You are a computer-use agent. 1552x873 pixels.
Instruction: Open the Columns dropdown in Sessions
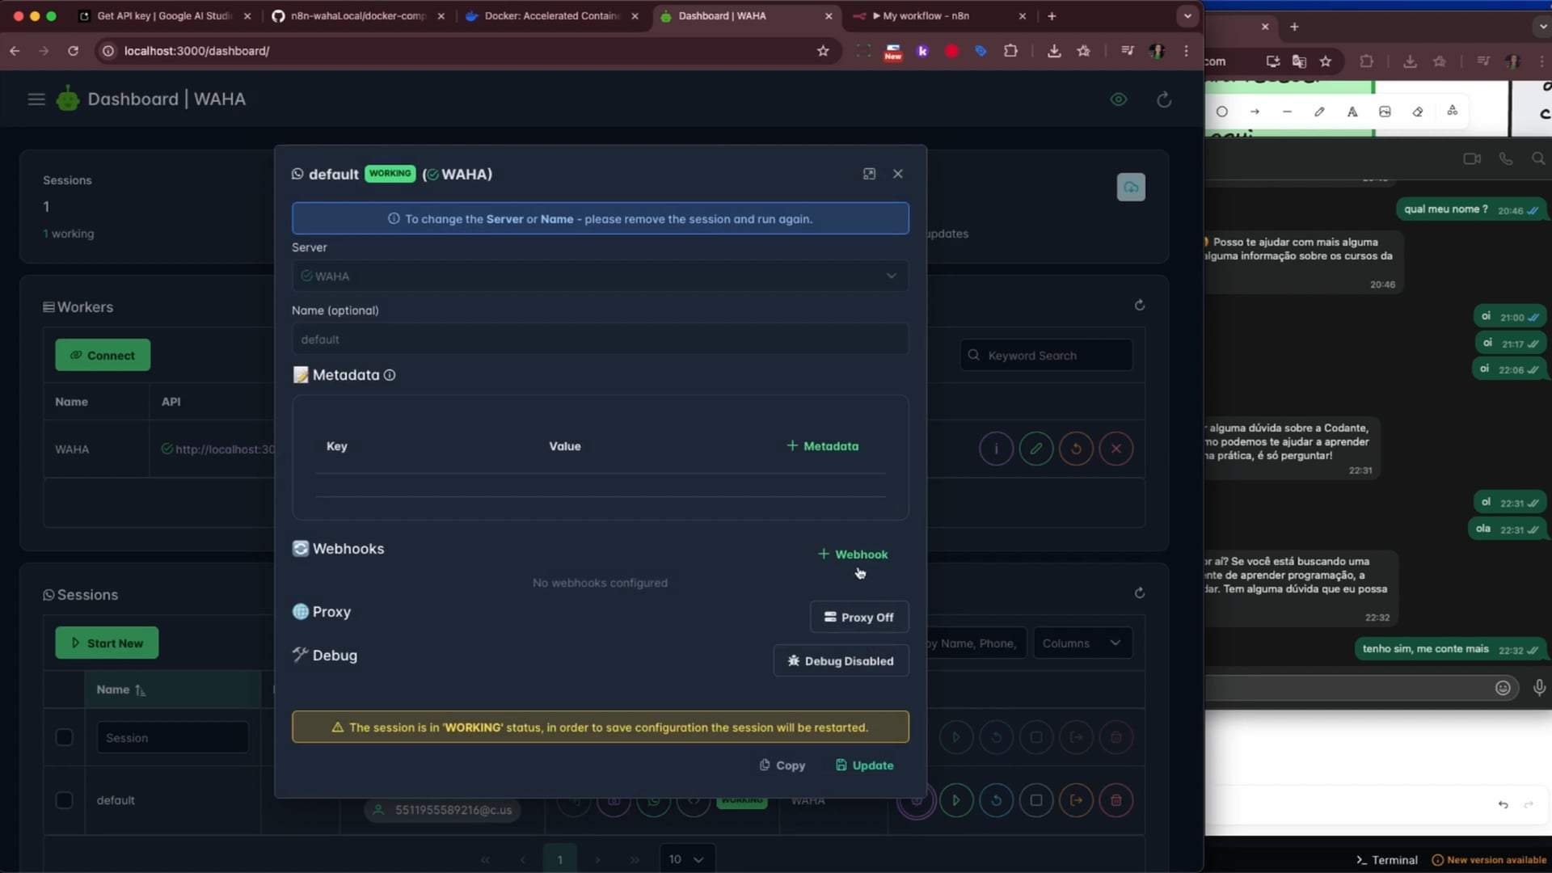[1082, 643]
